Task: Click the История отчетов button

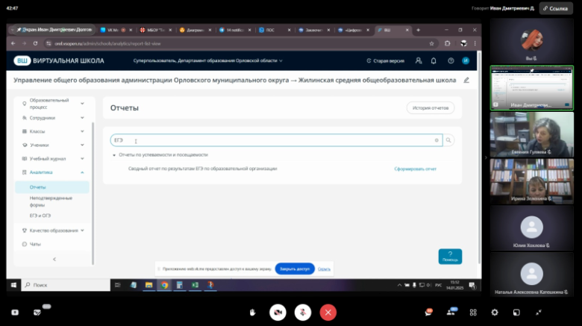Action: click(430, 108)
